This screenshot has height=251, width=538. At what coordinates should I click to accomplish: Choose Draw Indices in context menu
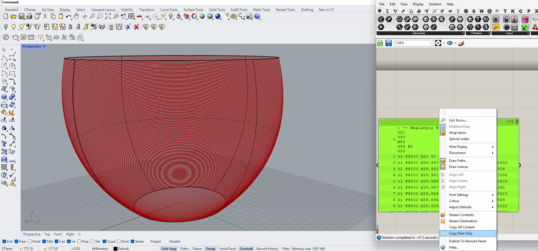click(468, 167)
